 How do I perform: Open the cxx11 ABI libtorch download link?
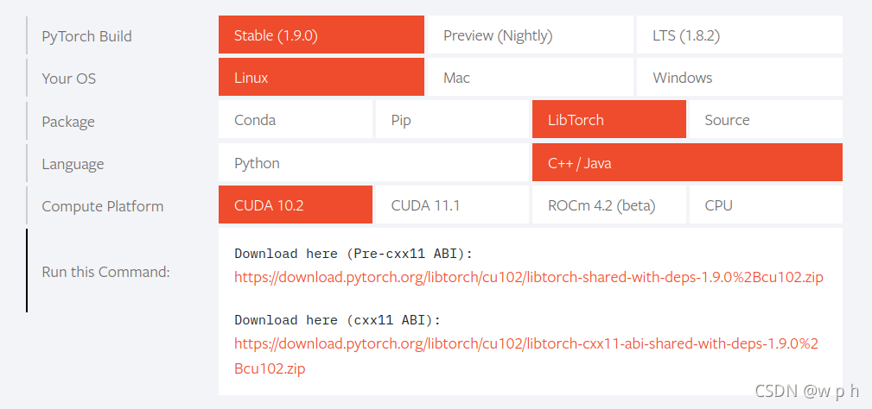pyautogui.click(x=526, y=356)
